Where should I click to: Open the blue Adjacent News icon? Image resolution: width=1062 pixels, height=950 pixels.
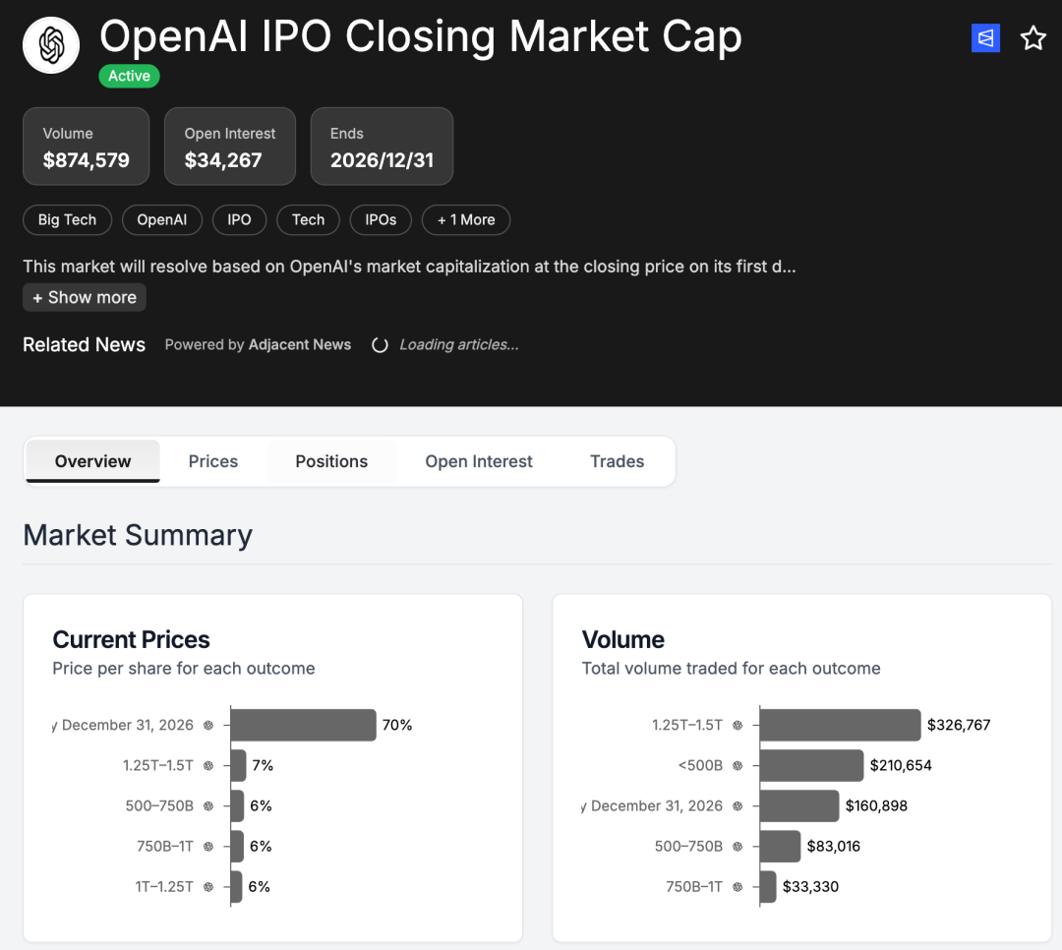click(x=985, y=37)
